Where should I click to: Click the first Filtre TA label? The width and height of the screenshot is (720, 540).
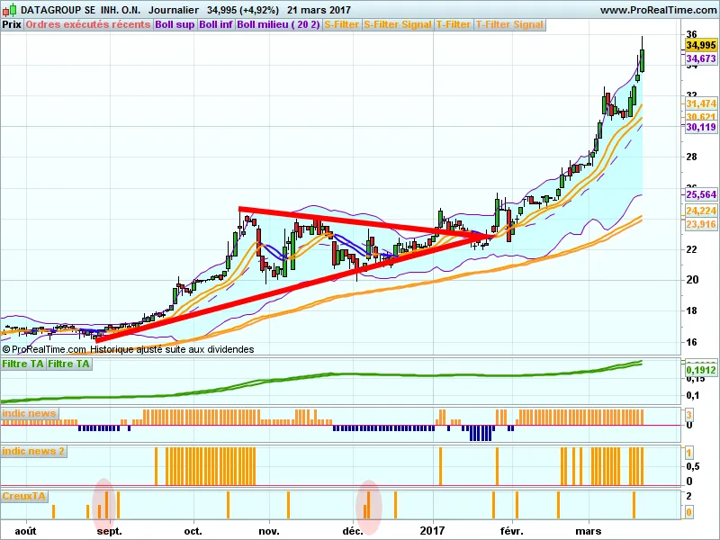point(22,364)
